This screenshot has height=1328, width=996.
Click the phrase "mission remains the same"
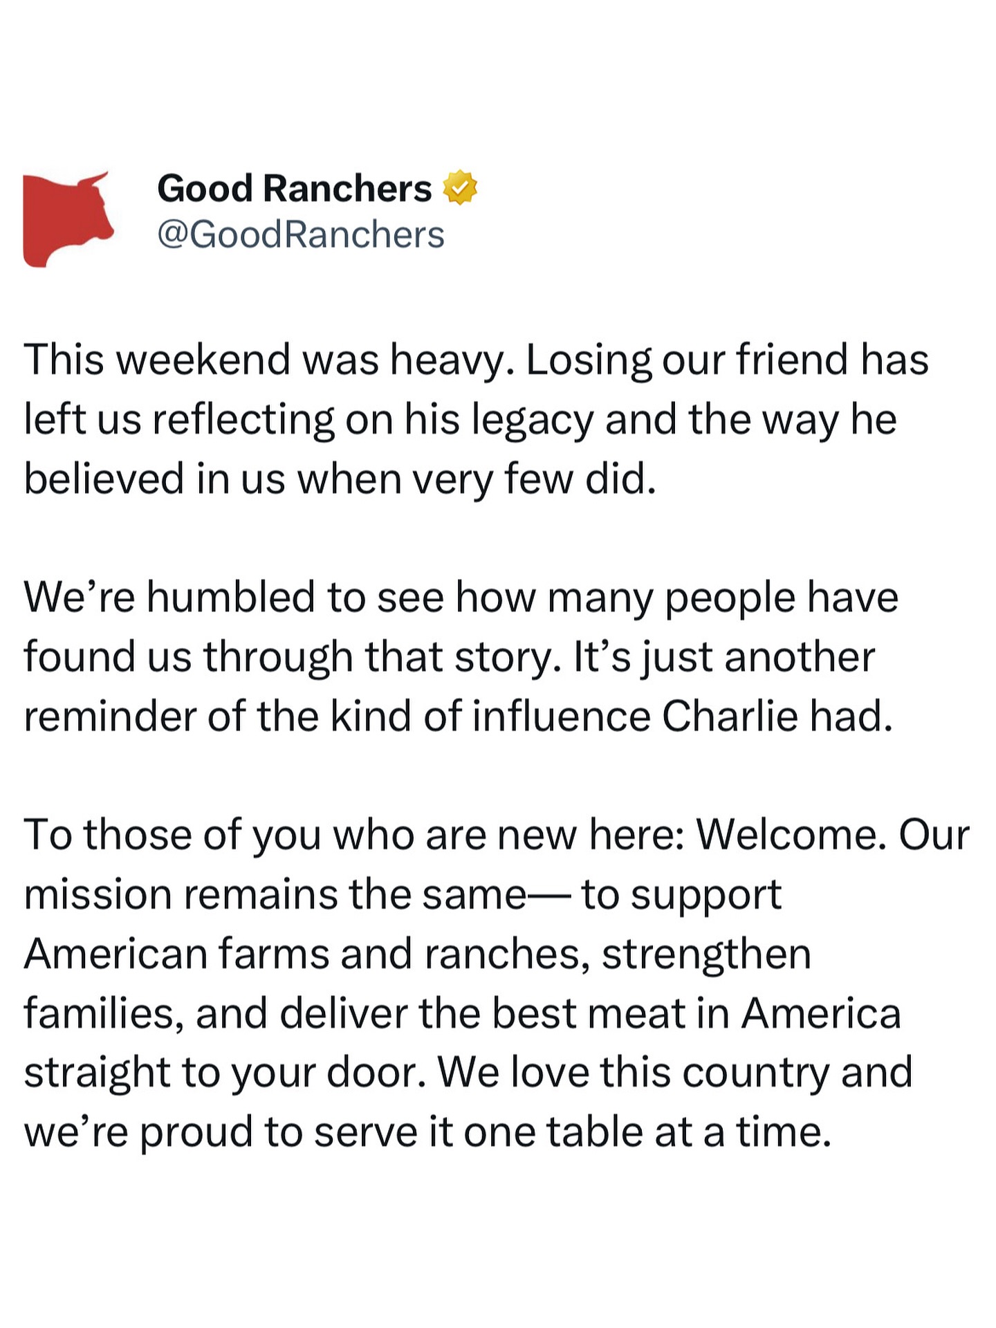click(x=275, y=894)
